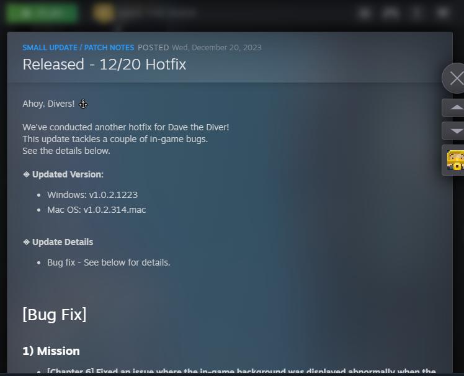Click the Released - 12/20 Hotfix title
The height and width of the screenshot is (376, 464).
pos(104,65)
